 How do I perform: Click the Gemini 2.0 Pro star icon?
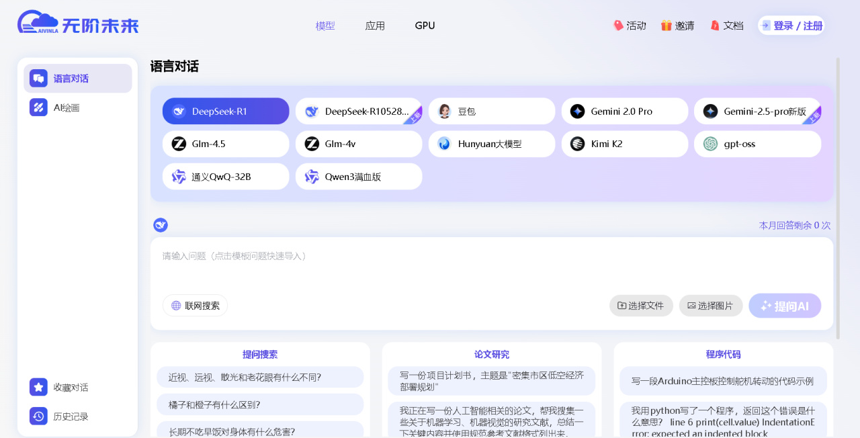coord(577,112)
